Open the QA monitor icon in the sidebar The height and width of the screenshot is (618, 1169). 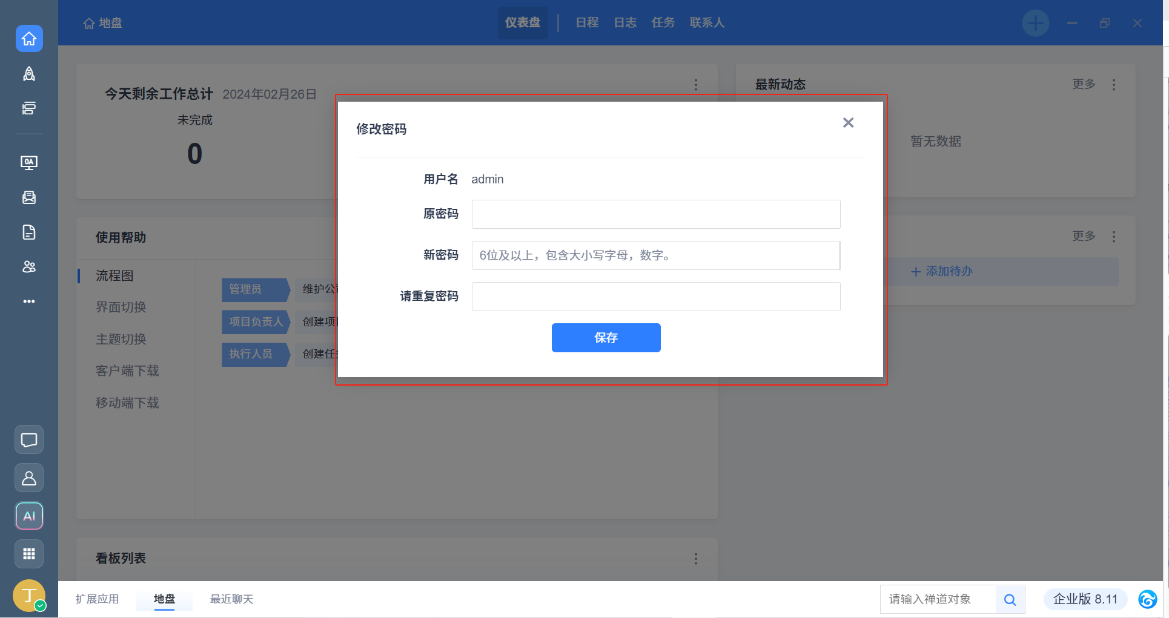point(29,162)
